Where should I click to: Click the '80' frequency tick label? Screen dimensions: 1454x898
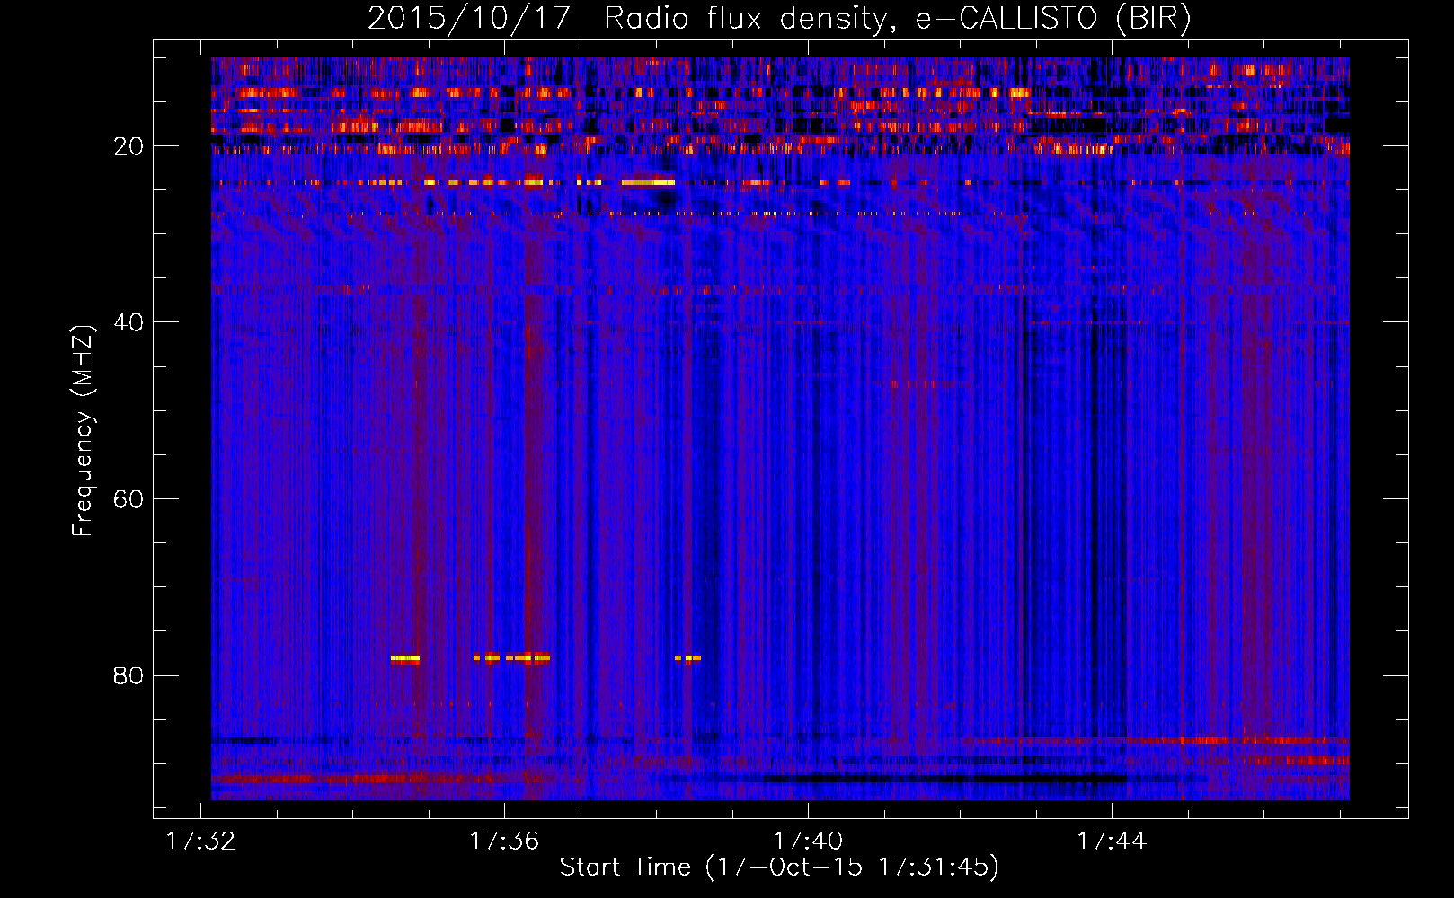[129, 675]
